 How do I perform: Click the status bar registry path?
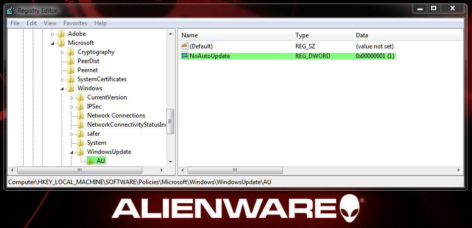click(140, 182)
